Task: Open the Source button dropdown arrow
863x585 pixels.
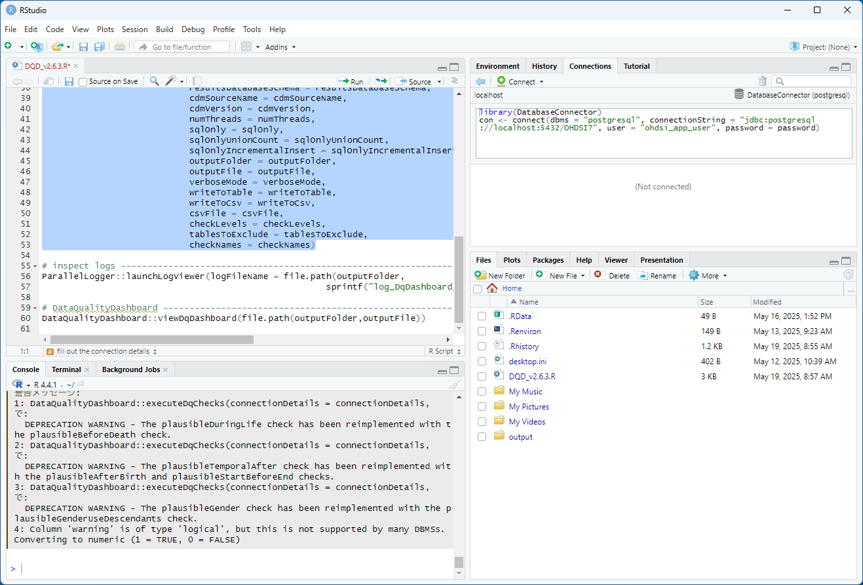Action: pos(440,82)
